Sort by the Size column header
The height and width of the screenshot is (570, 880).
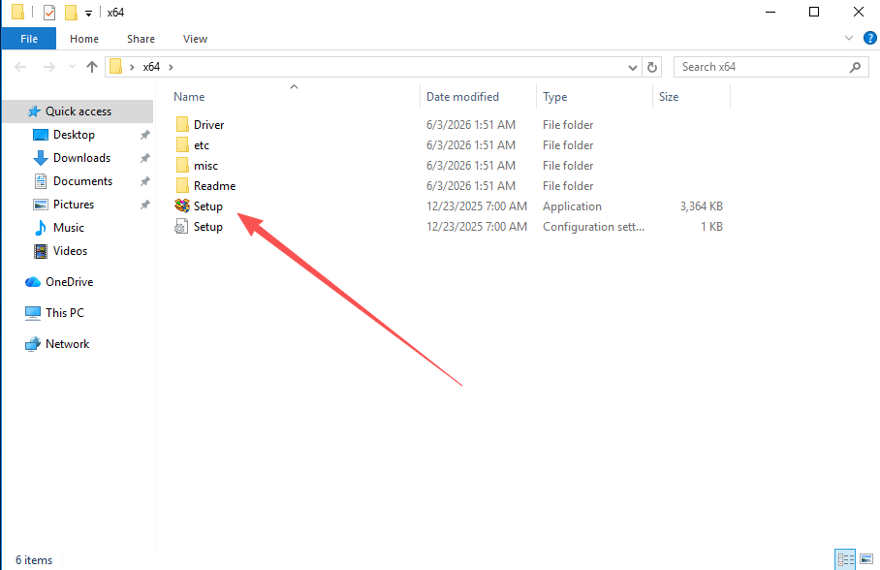(669, 97)
